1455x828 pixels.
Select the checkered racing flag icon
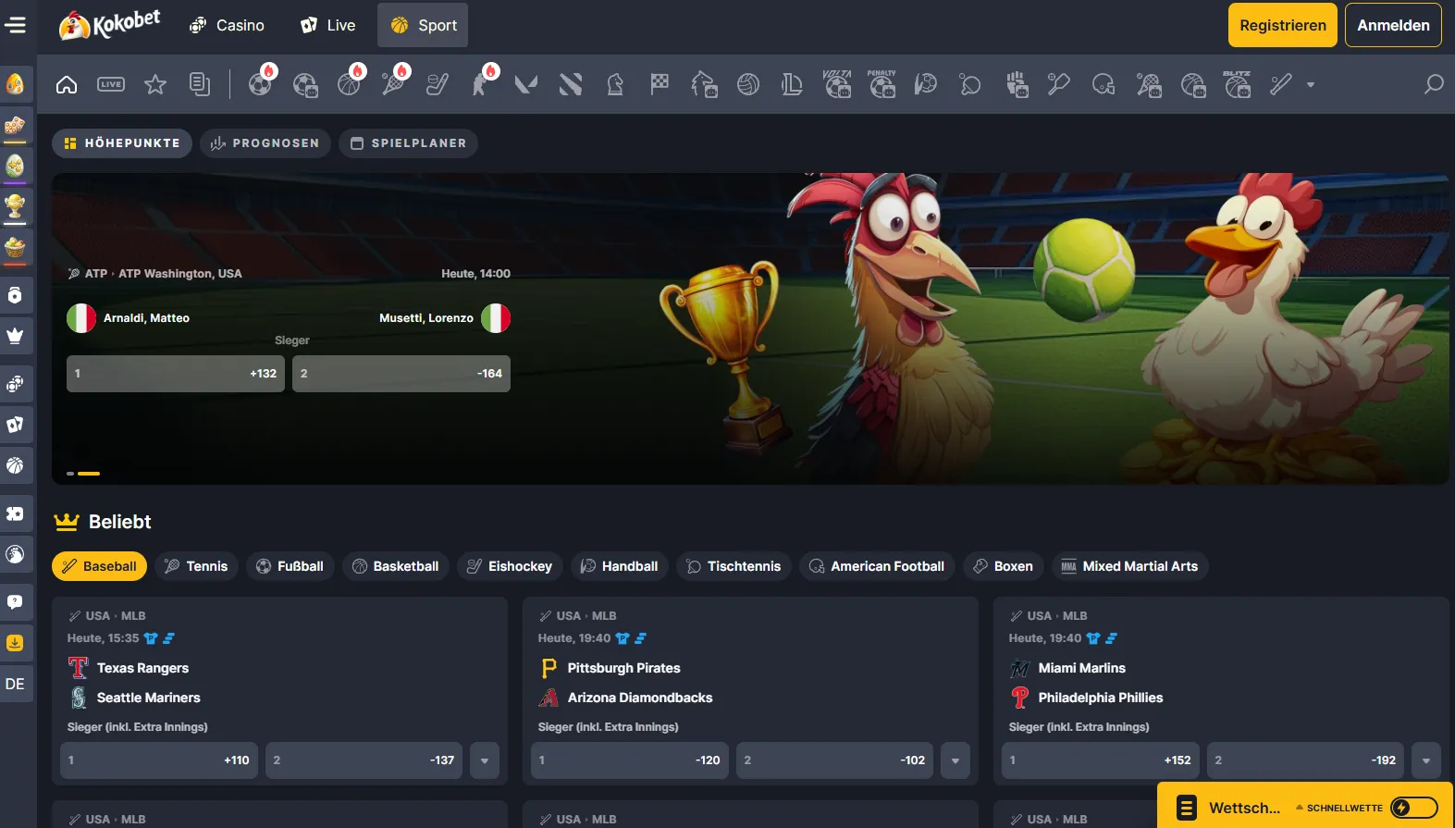tap(660, 84)
